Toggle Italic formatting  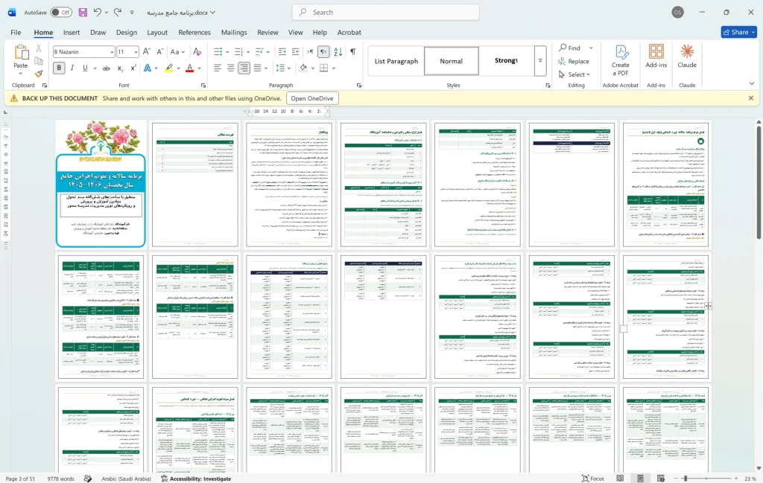click(x=72, y=68)
